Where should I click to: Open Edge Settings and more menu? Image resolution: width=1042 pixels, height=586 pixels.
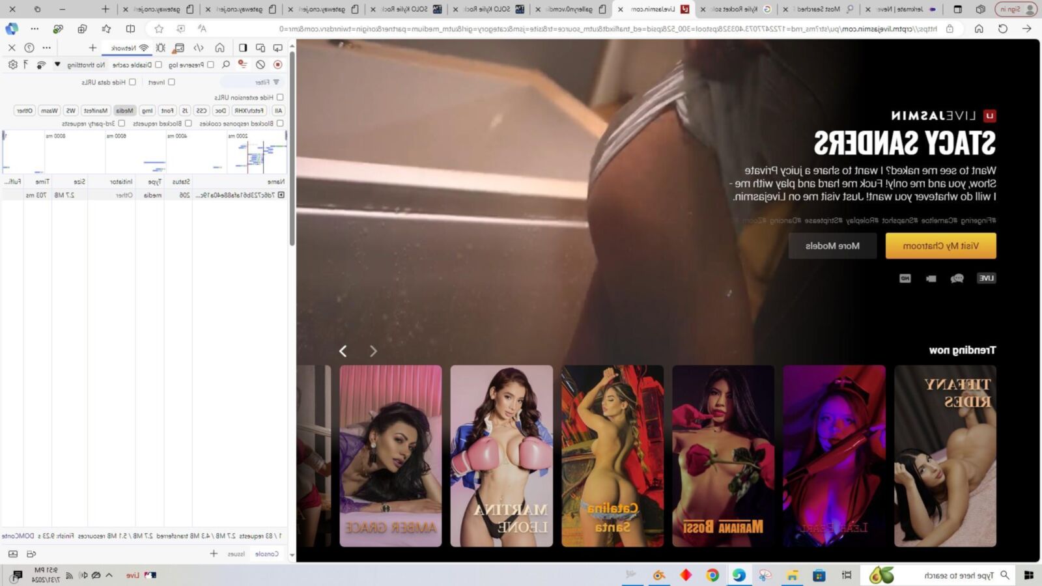[x=35, y=29]
